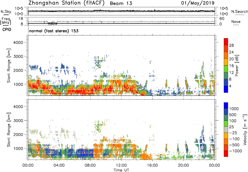This screenshot has height=172, width=248.
Task: Click the dark green segment of the velocity colorbar
Action: click(226, 118)
